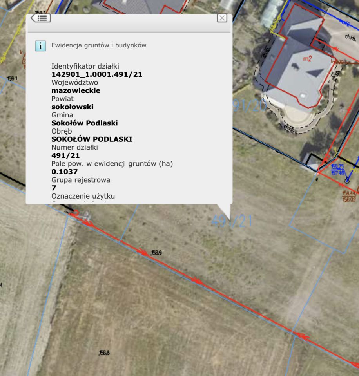Click the 'Powiat' label
Viewport: 359px width, 376px height.
point(62,99)
